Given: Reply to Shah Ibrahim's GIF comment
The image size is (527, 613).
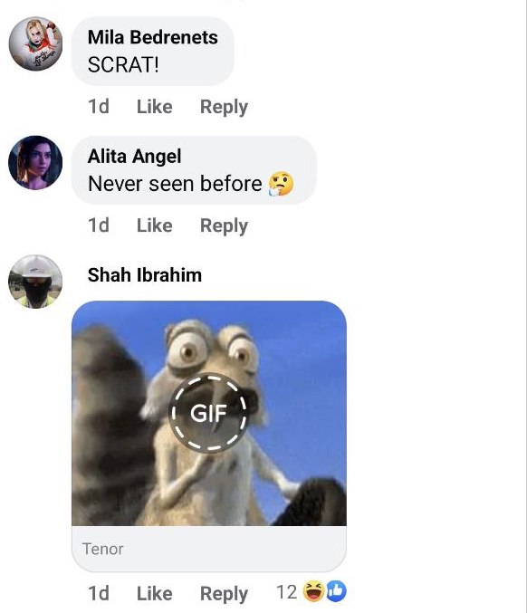Looking at the screenshot, I should tap(224, 594).
